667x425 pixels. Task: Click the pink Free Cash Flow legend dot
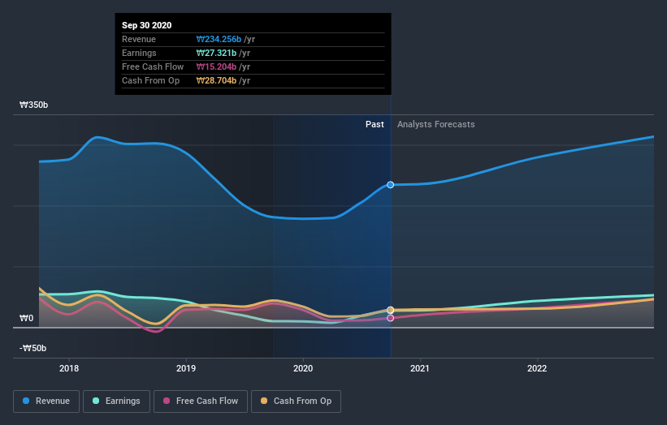click(x=167, y=401)
